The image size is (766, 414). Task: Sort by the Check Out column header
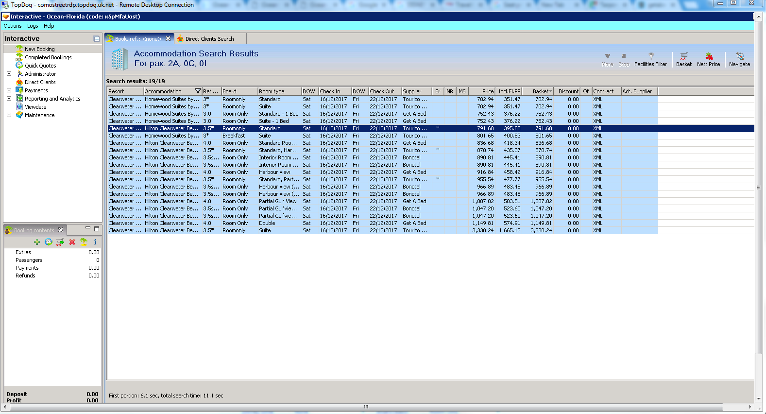click(385, 91)
